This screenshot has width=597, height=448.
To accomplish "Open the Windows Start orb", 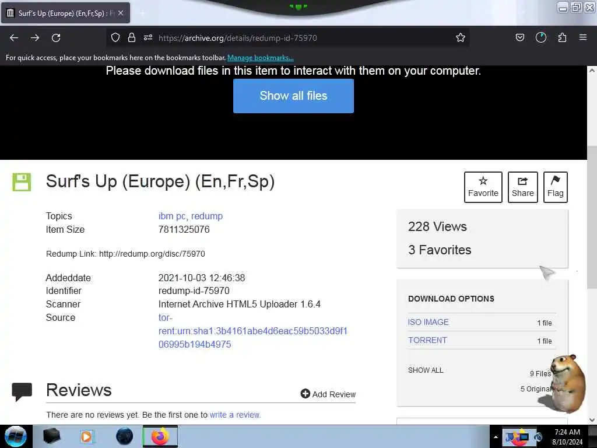I will pos(16,436).
